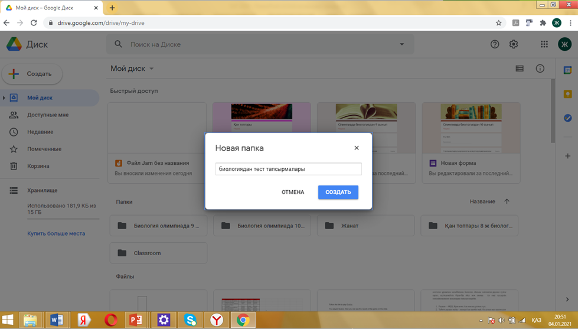Select the Classroom folder
The width and height of the screenshot is (578, 329).
(158, 253)
